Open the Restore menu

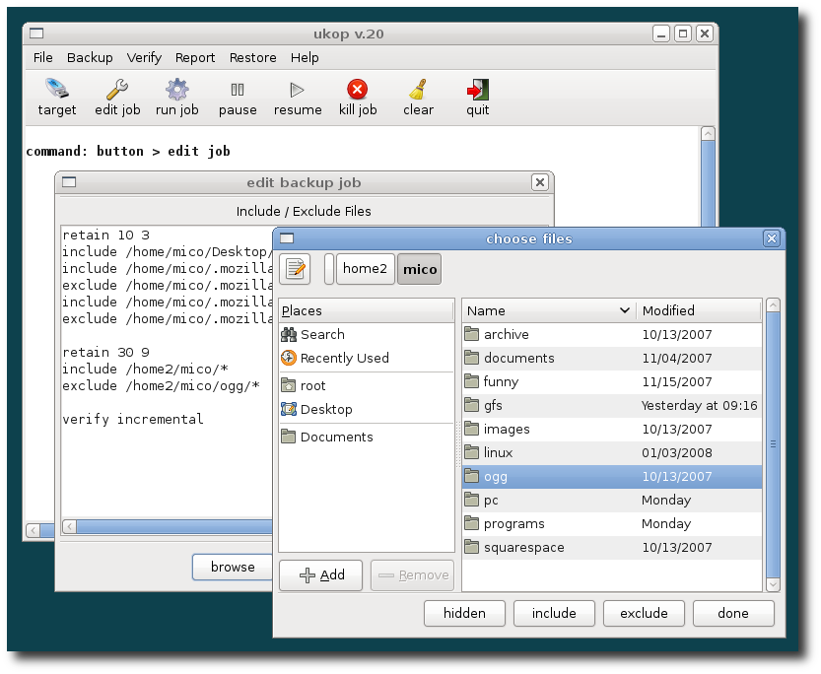(253, 57)
